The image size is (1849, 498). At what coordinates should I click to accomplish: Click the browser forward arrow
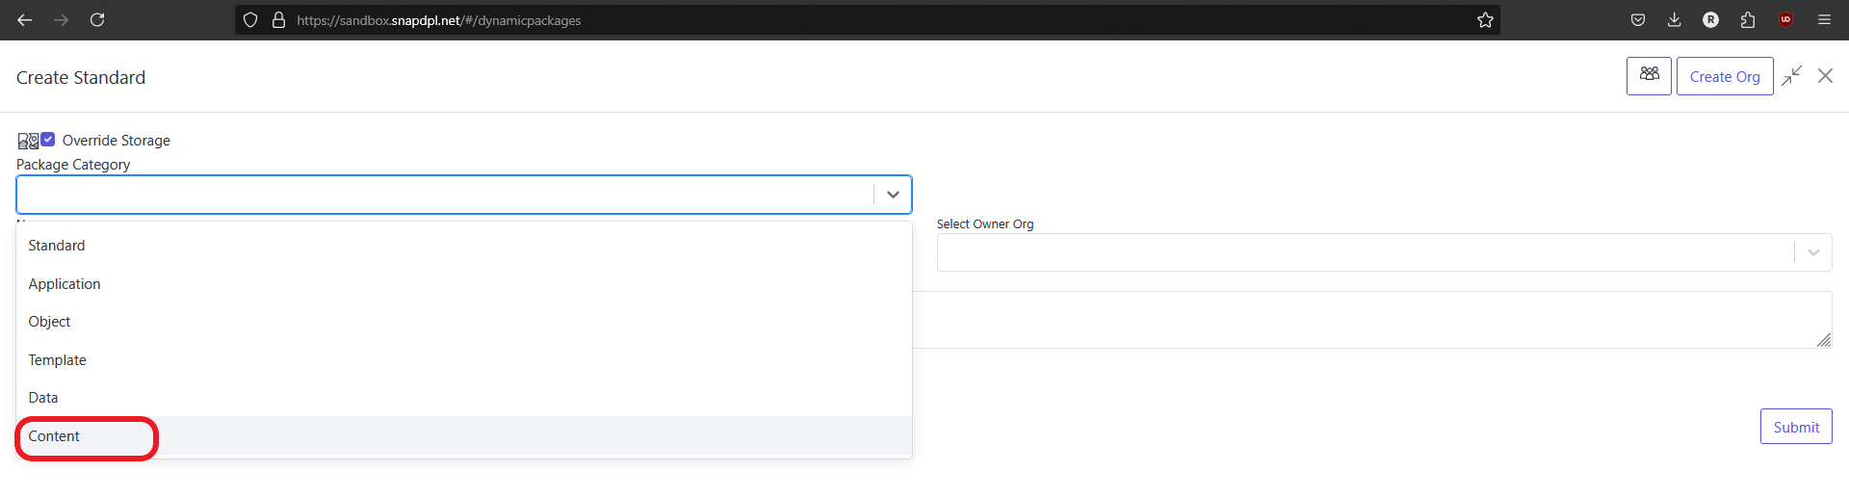click(62, 20)
